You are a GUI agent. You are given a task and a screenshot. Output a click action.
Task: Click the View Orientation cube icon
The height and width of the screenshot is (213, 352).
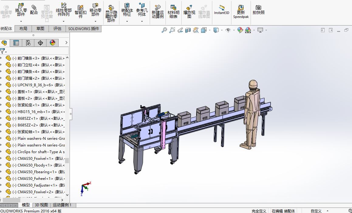point(204,30)
